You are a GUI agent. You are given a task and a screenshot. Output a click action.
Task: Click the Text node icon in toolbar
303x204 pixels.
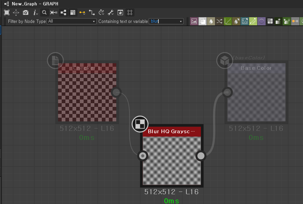pos(287,21)
